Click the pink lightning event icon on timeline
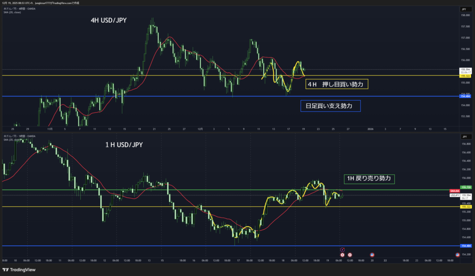475x276 pixels. pos(342,250)
